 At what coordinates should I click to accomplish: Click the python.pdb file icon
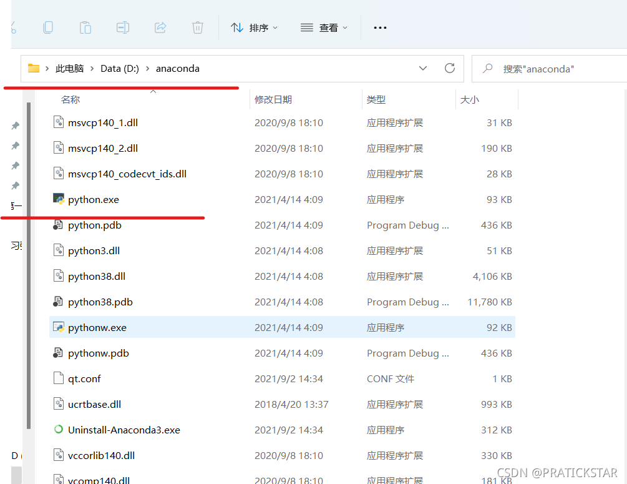click(58, 225)
